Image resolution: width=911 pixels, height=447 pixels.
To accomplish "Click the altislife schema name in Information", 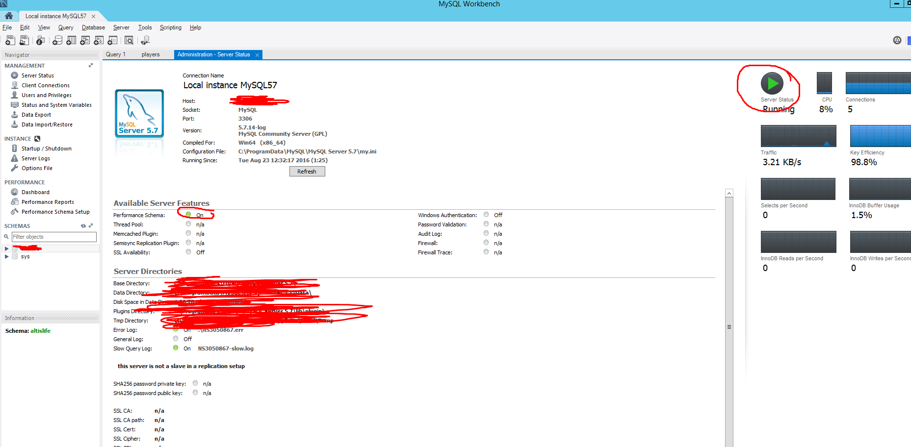I will (x=40, y=331).
